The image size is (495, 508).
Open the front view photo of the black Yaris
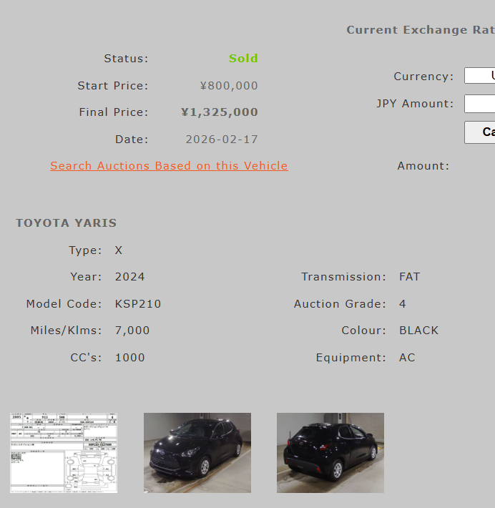197,453
